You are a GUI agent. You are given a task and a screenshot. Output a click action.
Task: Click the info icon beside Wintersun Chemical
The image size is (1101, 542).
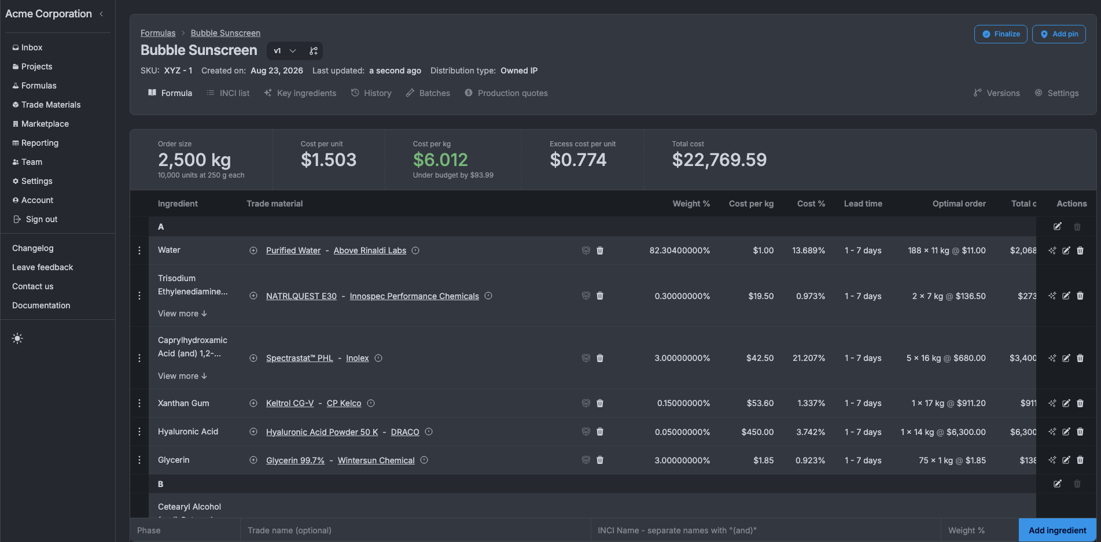424,460
